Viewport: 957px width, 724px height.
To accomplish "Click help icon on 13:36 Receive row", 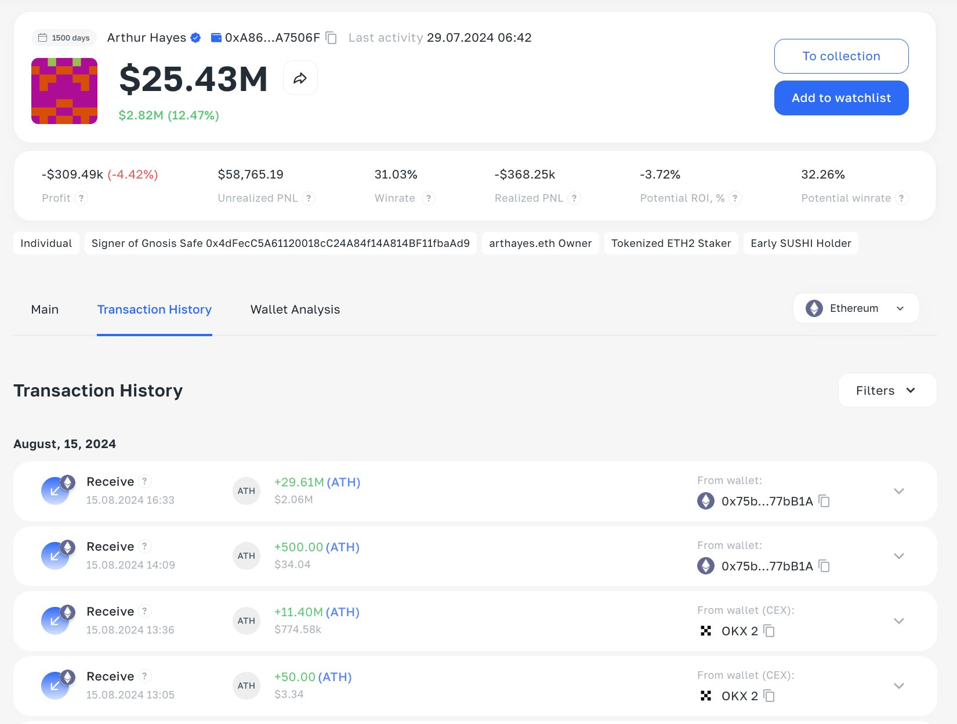I will (145, 611).
